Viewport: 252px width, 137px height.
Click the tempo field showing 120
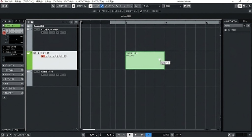coord(92,135)
